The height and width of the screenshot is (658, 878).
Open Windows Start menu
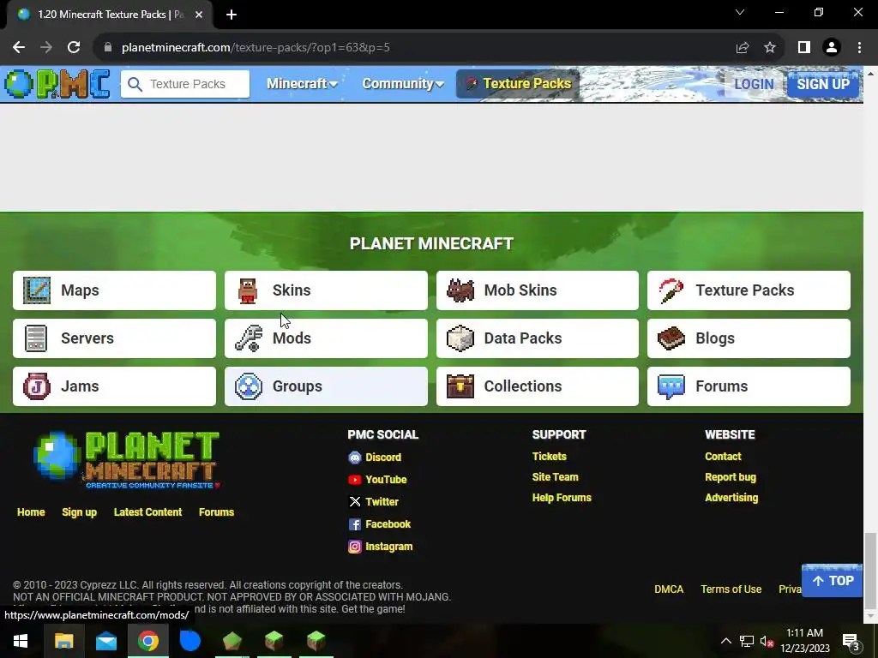click(21, 641)
